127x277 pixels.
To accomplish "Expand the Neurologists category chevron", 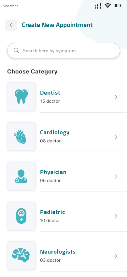I will [x=116, y=256].
